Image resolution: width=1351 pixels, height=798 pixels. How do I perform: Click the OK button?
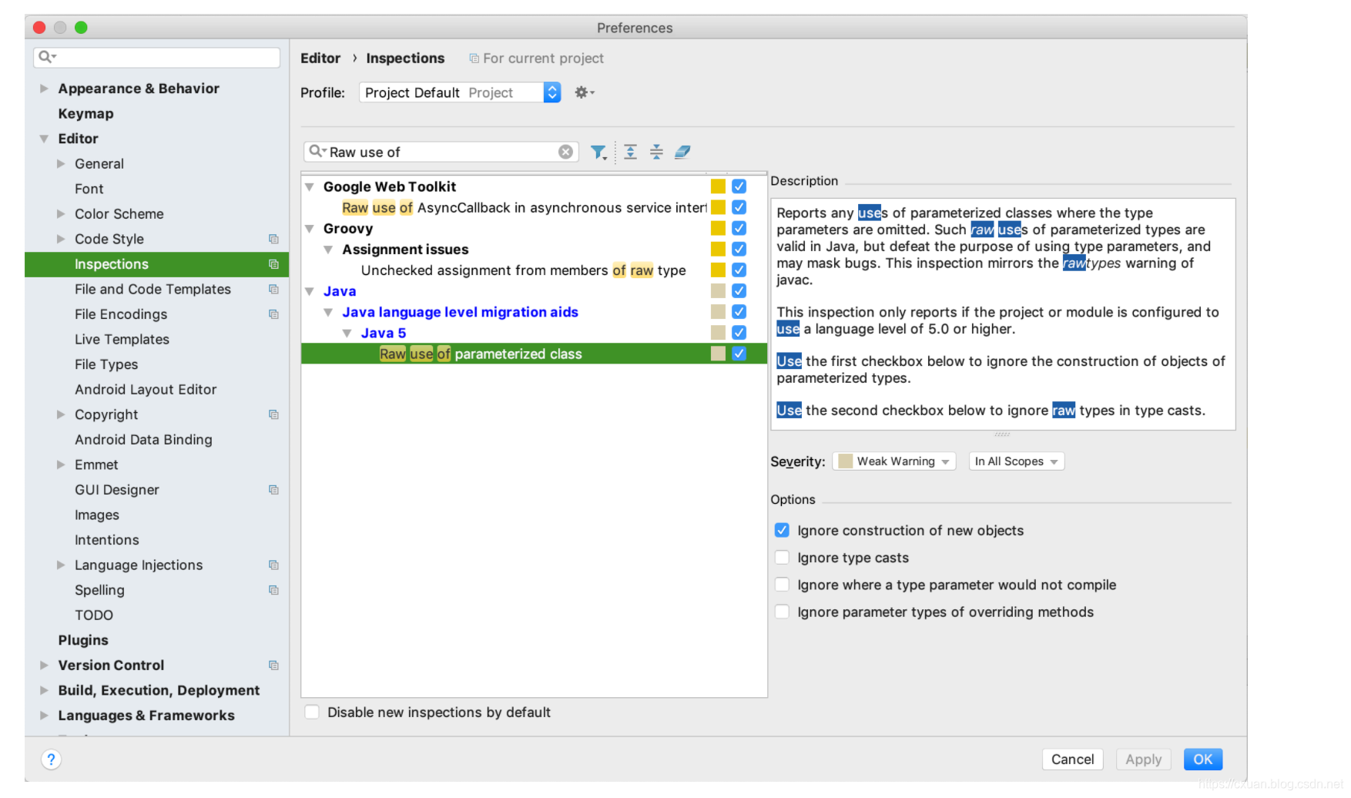click(x=1202, y=759)
